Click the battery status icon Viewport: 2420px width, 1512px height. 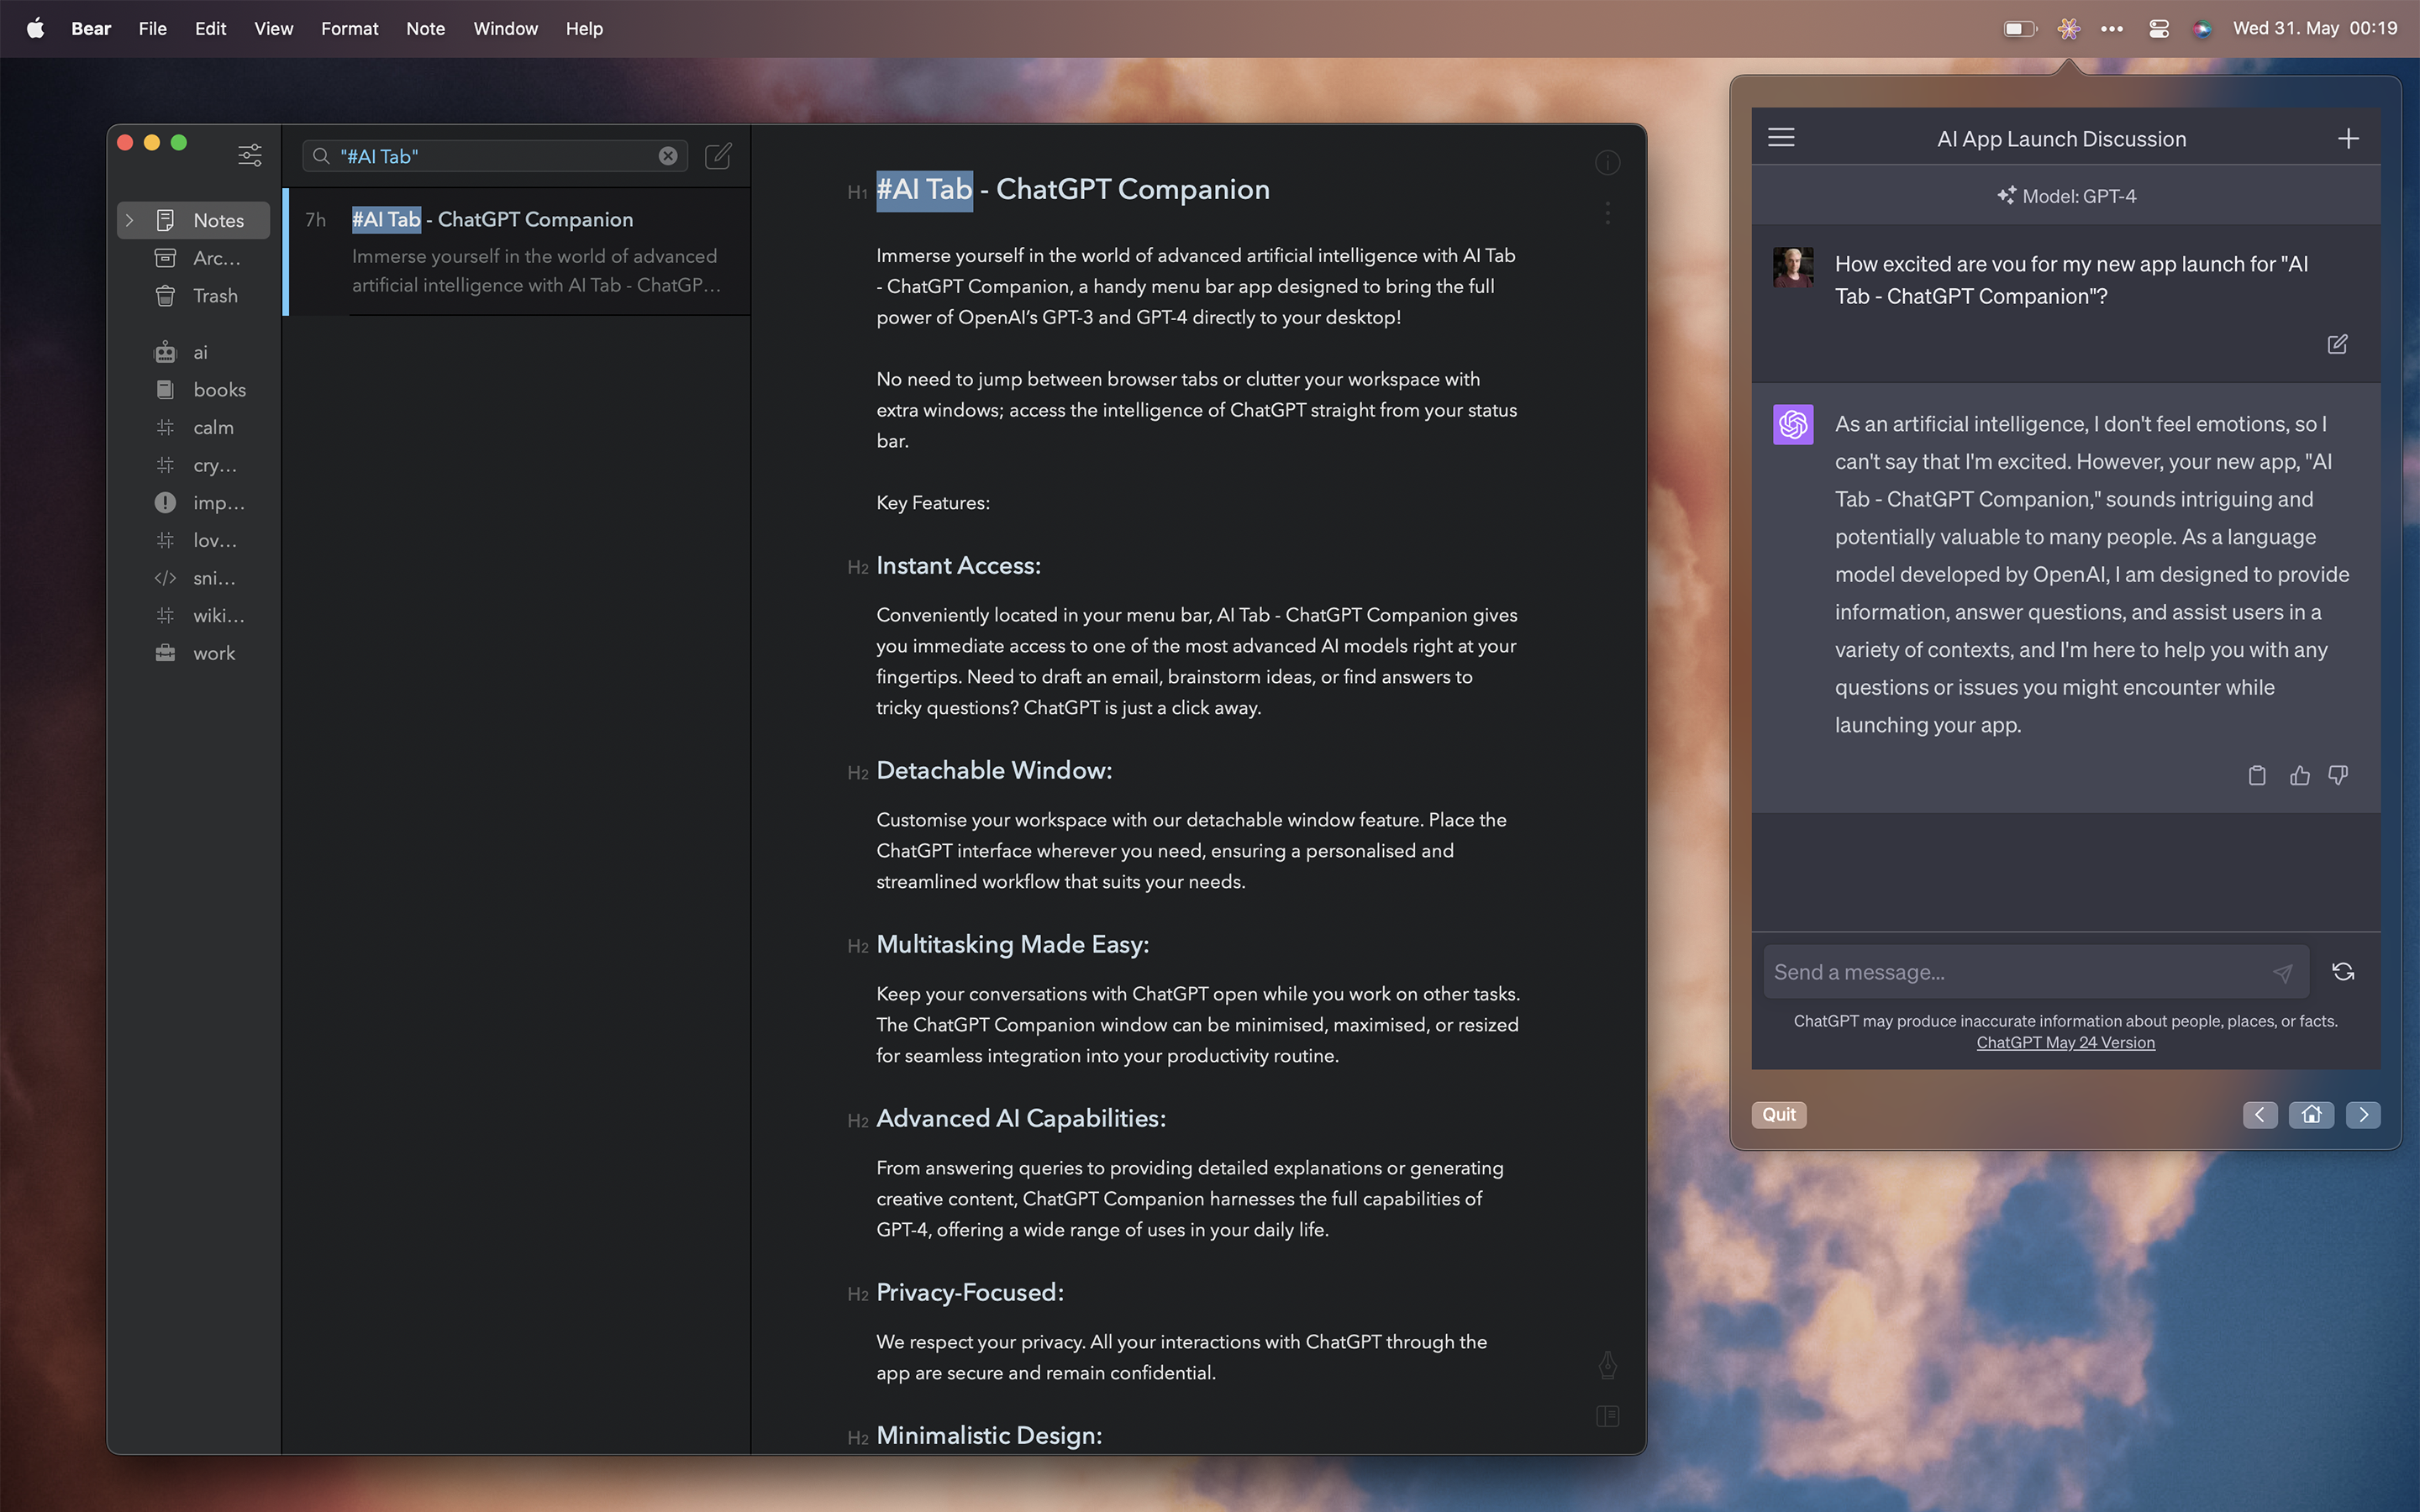(x=2020, y=28)
